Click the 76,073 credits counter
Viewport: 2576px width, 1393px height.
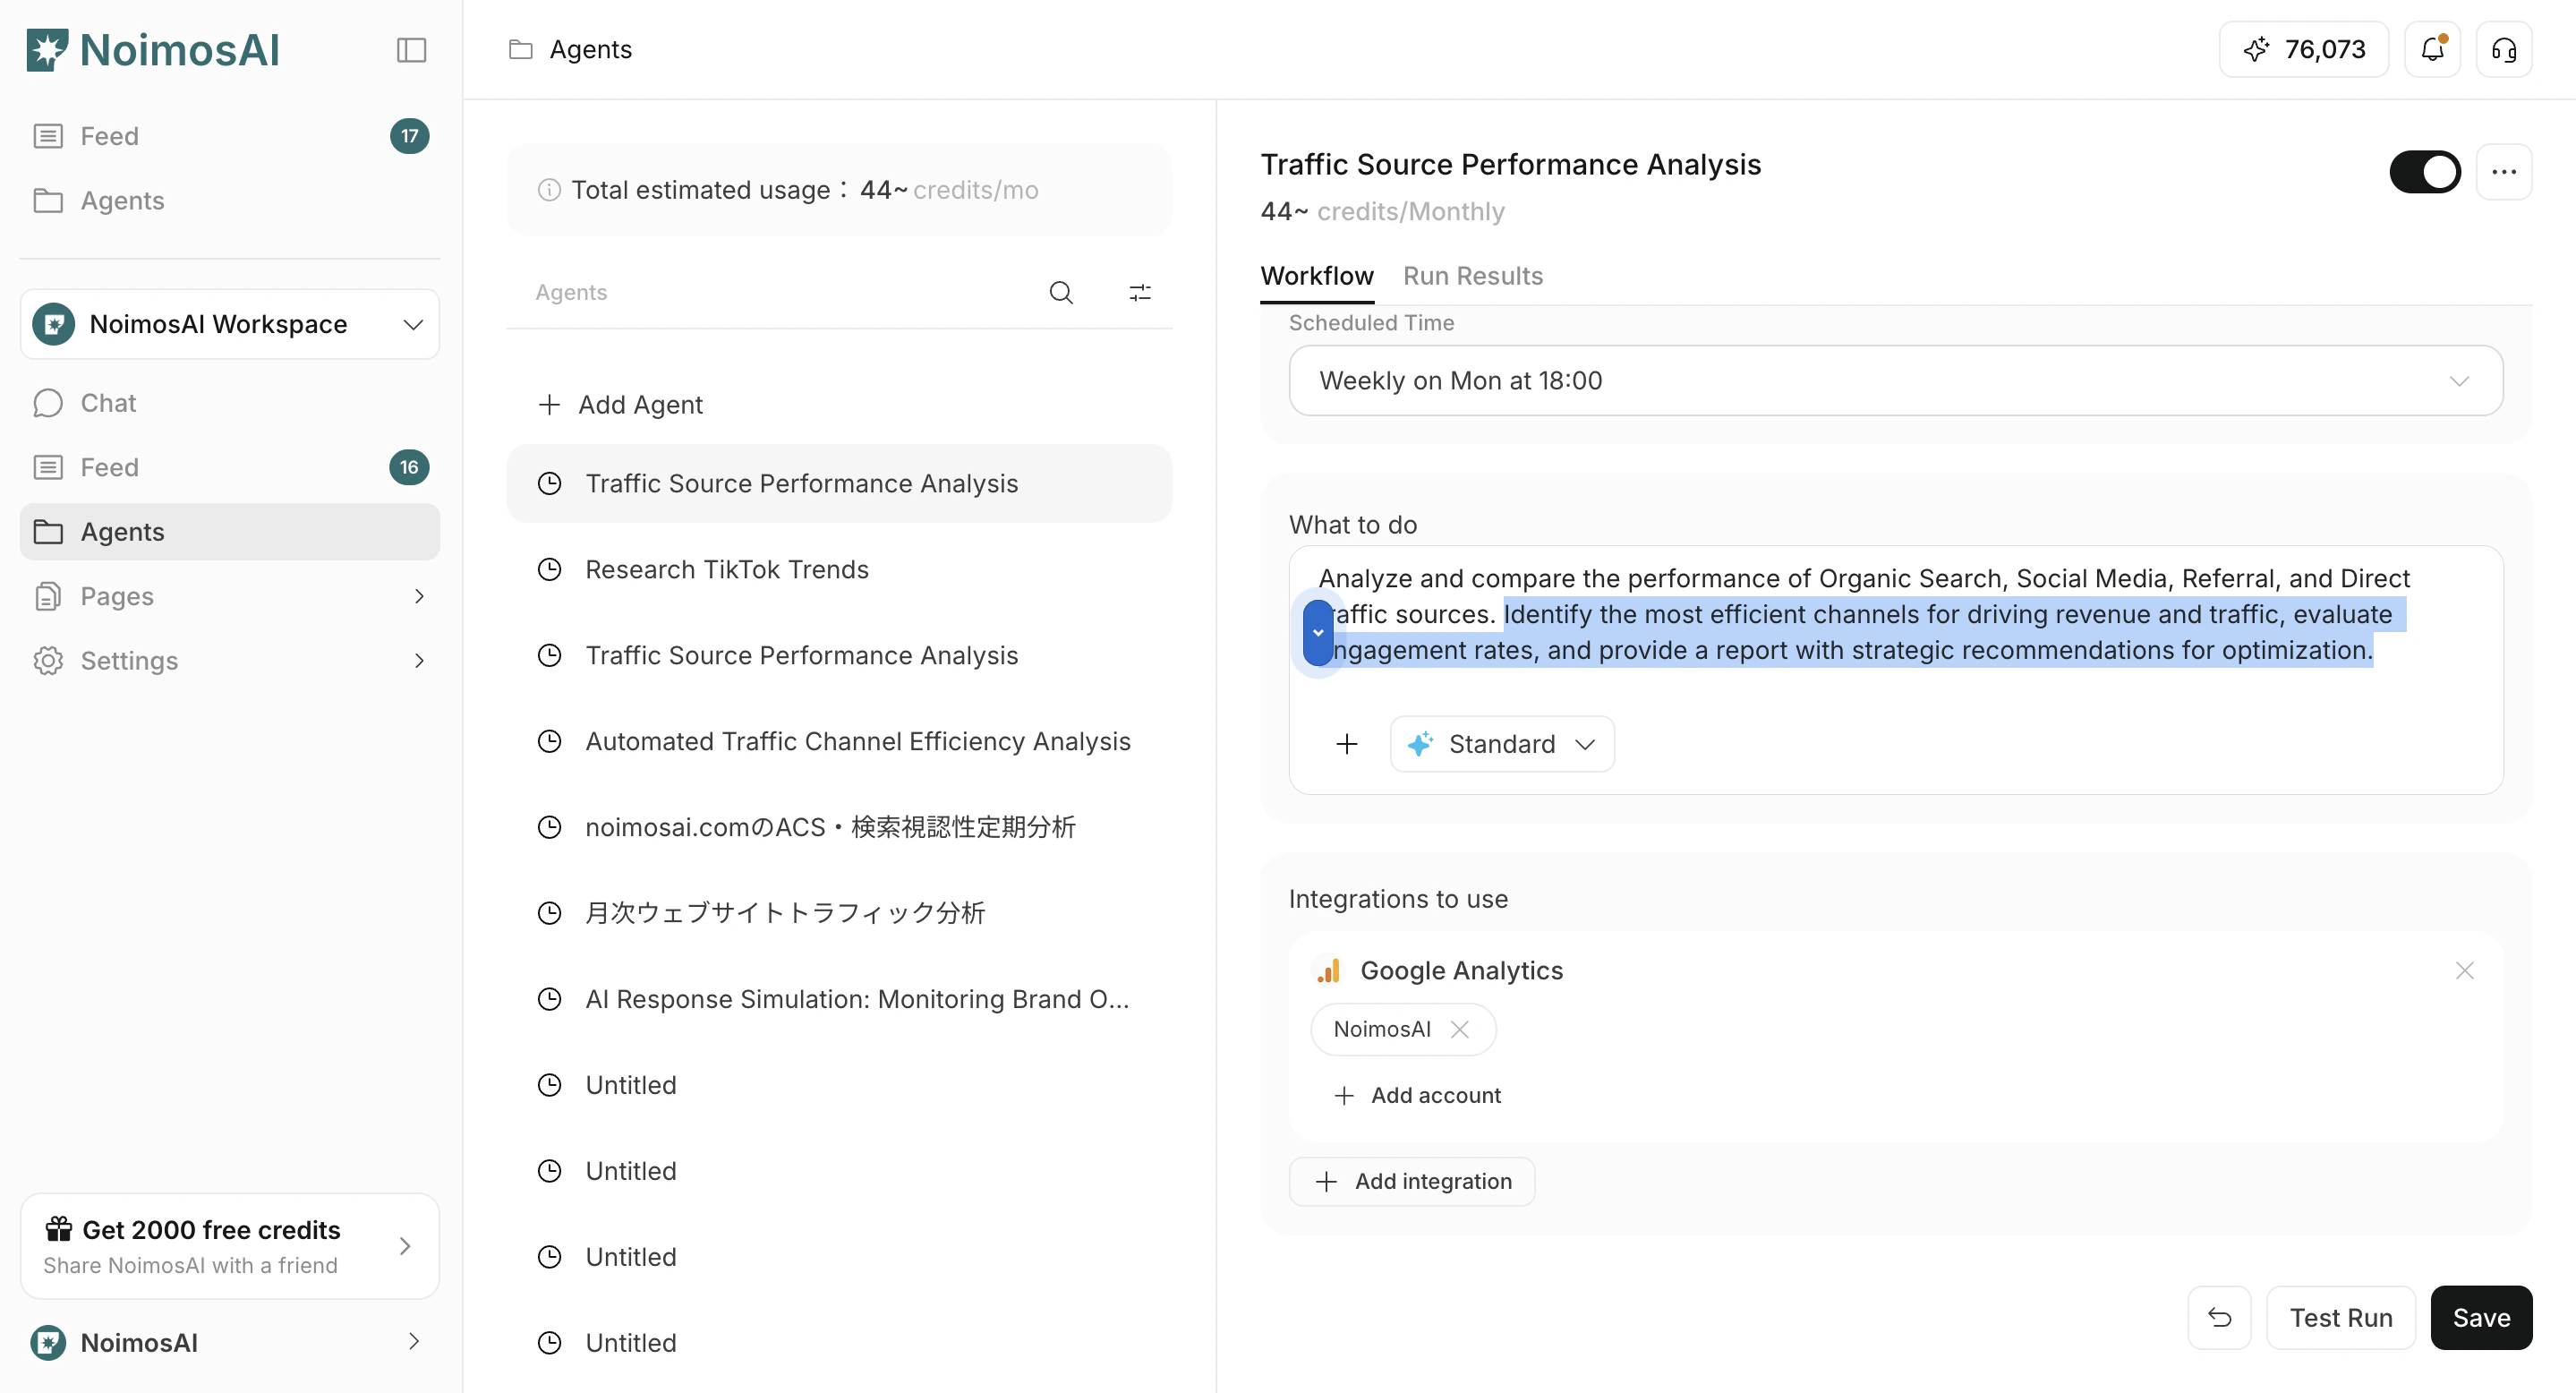(2303, 49)
